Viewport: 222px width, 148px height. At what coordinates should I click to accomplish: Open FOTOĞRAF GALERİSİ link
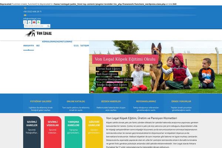(x=41, y=101)
